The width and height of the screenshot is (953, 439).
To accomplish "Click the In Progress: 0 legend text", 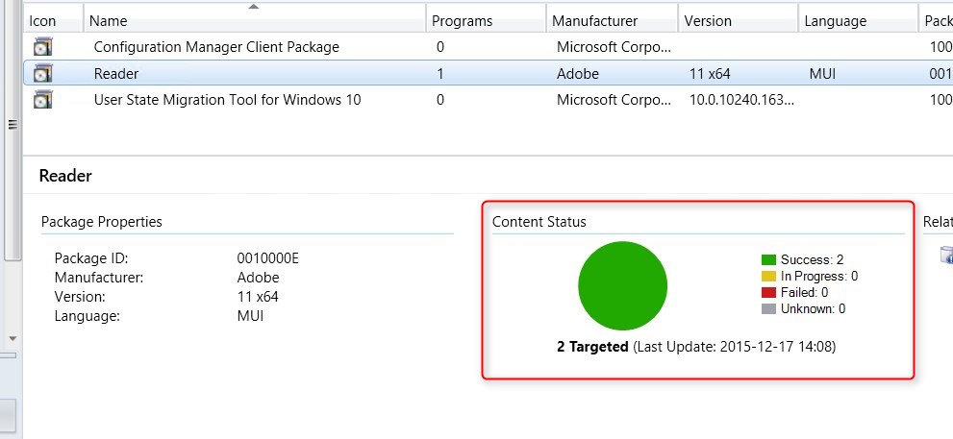I will pos(819,277).
